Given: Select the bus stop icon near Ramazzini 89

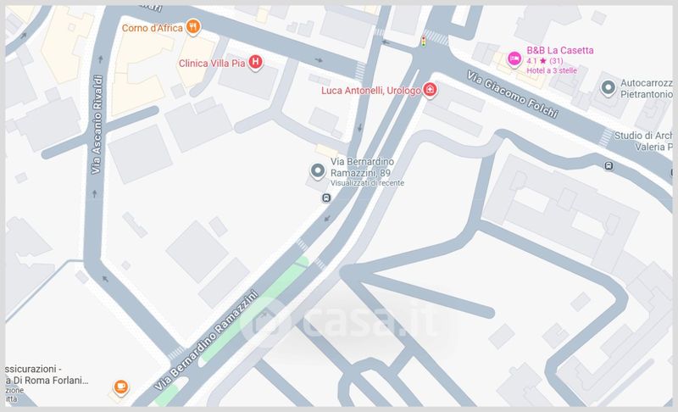Looking at the screenshot, I should click(x=326, y=198).
